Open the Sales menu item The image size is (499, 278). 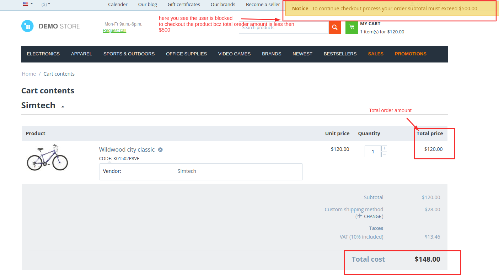click(376, 54)
